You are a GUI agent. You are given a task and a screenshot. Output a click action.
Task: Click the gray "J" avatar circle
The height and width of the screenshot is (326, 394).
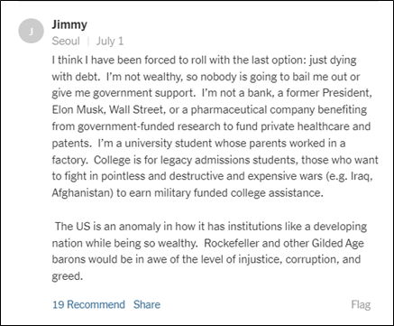[x=31, y=31]
